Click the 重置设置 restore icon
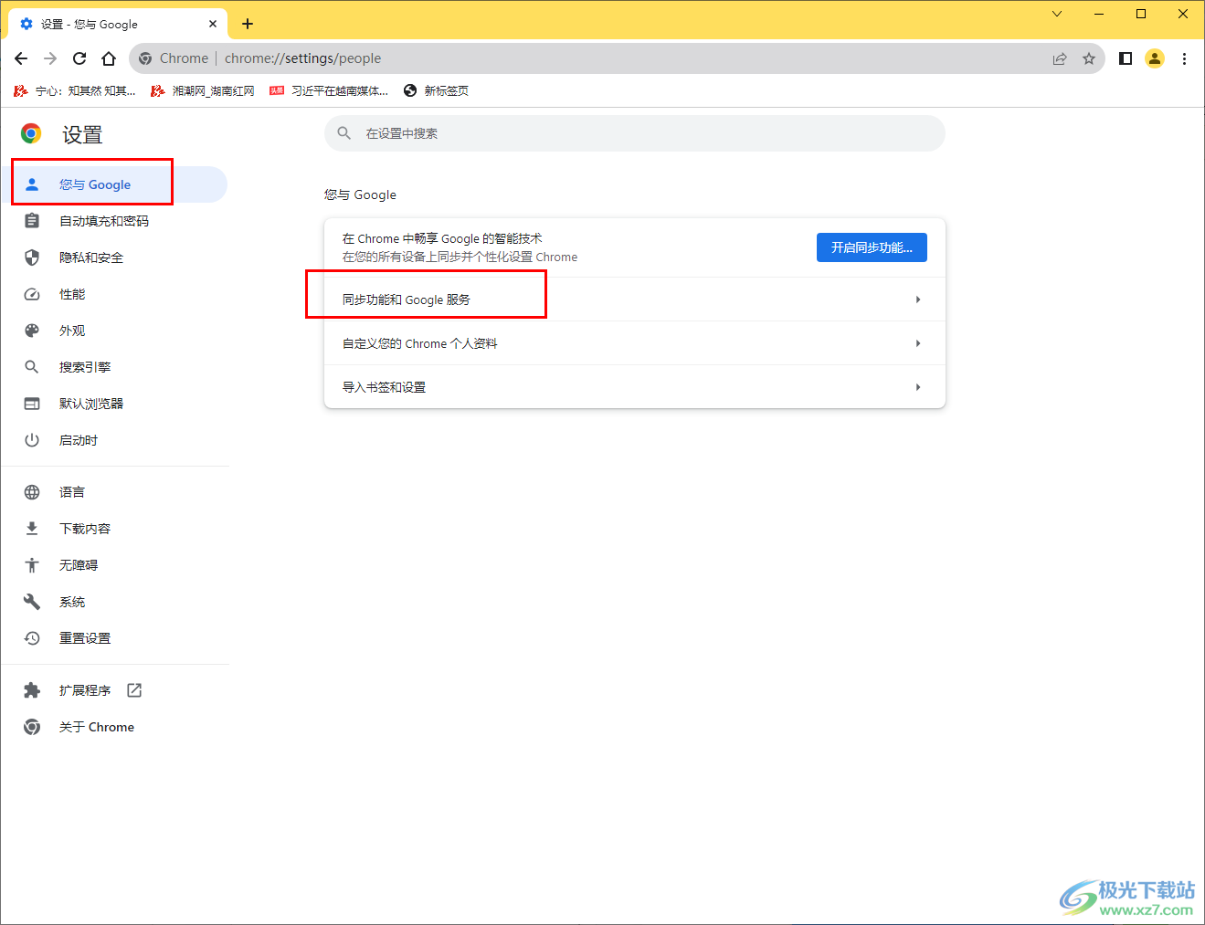Screen dimensions: 1205x925 (32, 638)
